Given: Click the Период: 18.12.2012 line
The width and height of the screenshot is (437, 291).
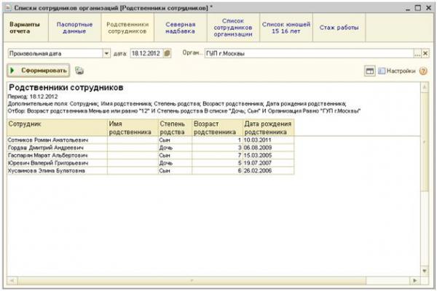Looking at the screenshot, I should tap(33, 97).
